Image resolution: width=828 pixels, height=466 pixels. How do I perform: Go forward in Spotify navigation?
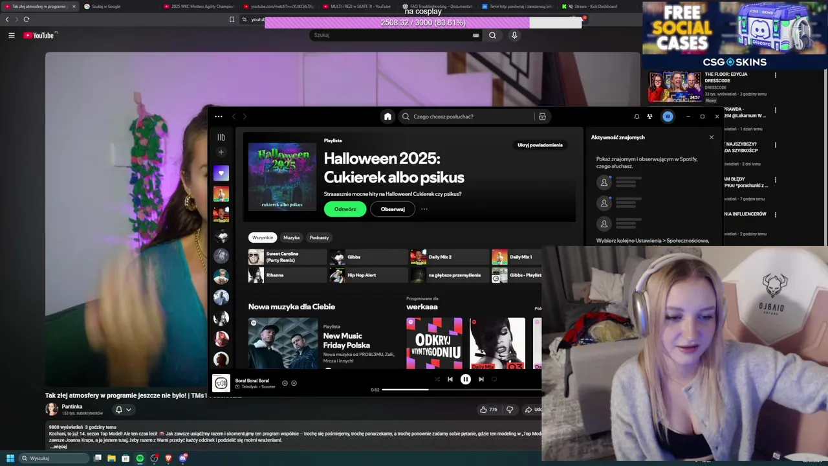[245, 116]
